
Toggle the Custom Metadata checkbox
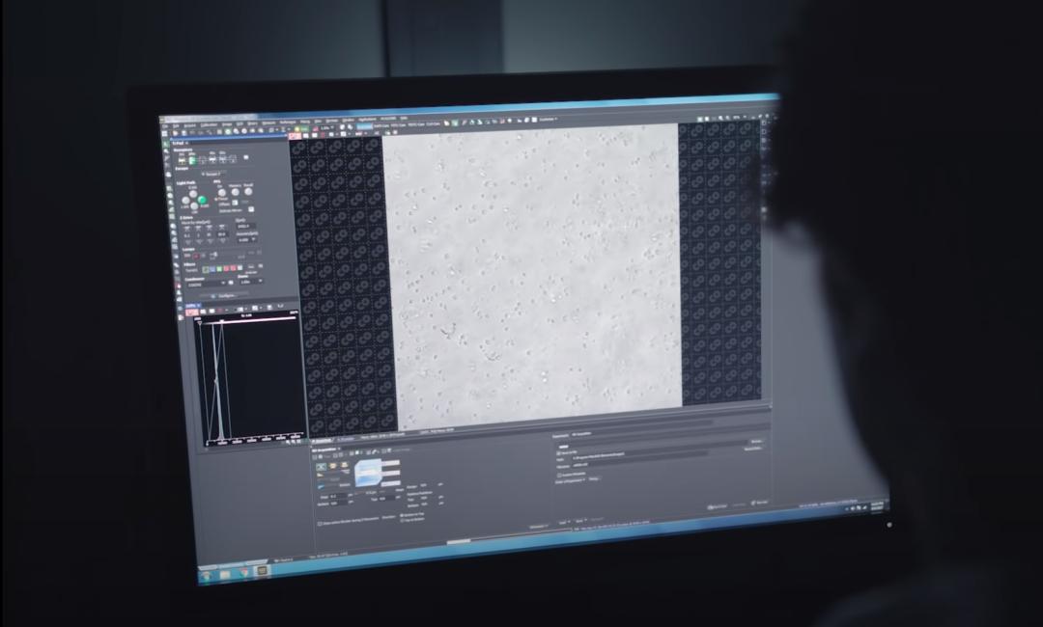coord(559,475)
